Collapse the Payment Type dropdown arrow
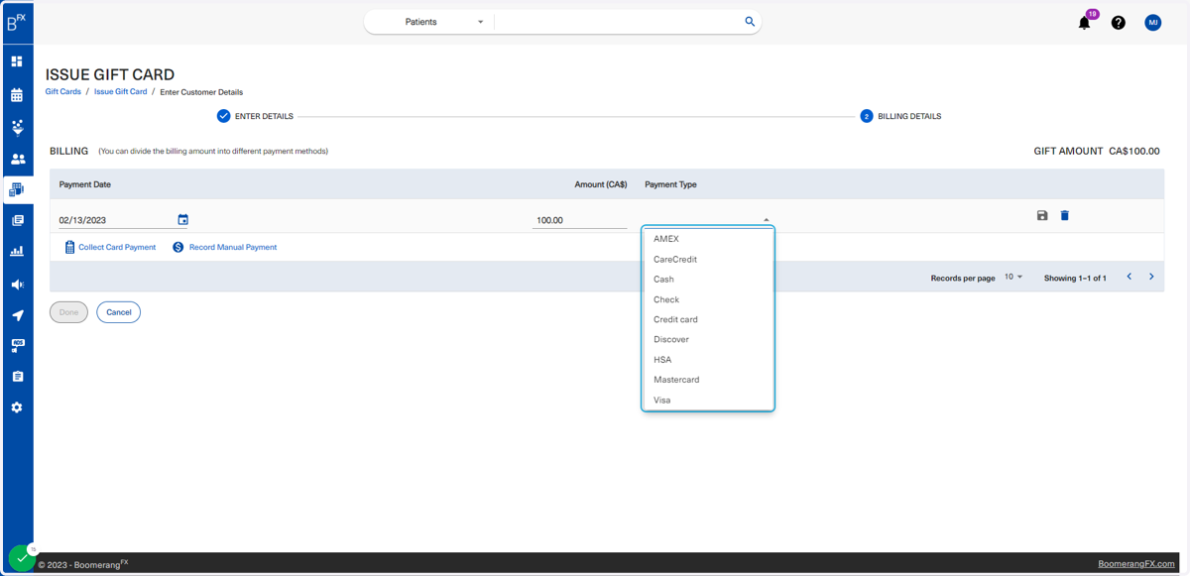 tap(767, 220)
